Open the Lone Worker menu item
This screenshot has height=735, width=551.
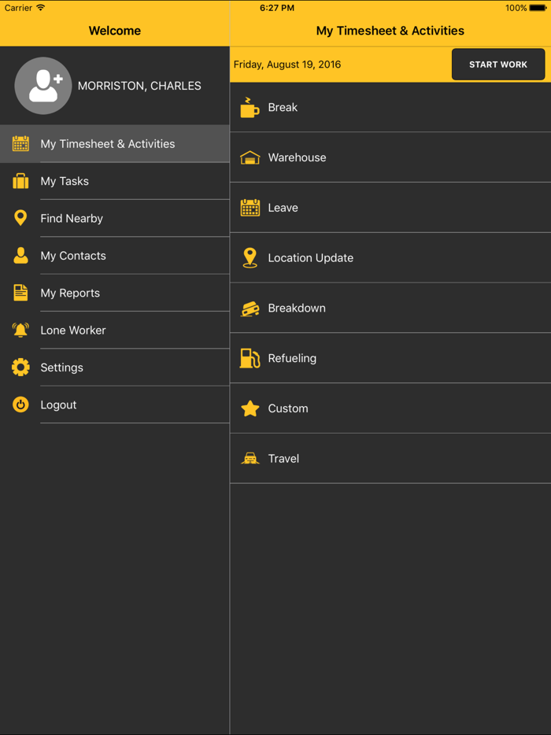point(115,330)
